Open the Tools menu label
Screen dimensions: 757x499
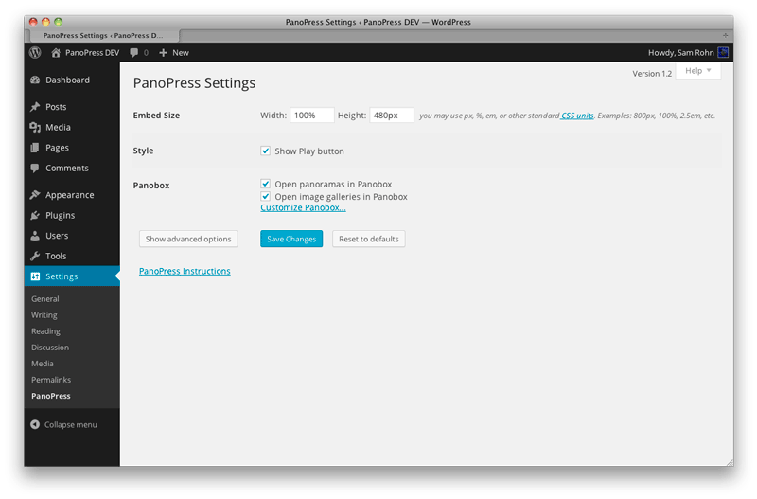tap(56, 256)
